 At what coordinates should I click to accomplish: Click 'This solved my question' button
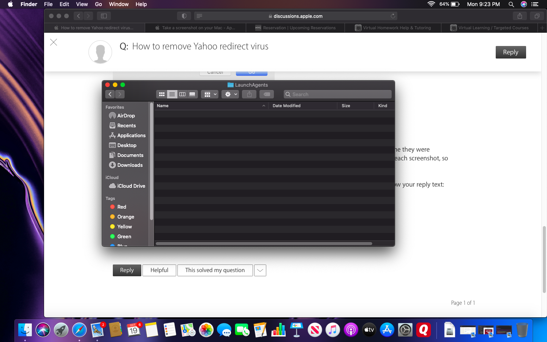215,270
